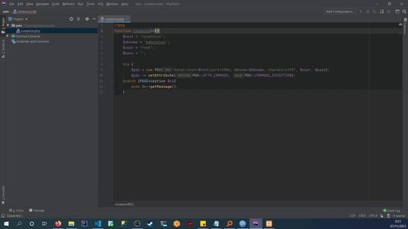Click the Add Configuration button

click(x=340, y=11)
